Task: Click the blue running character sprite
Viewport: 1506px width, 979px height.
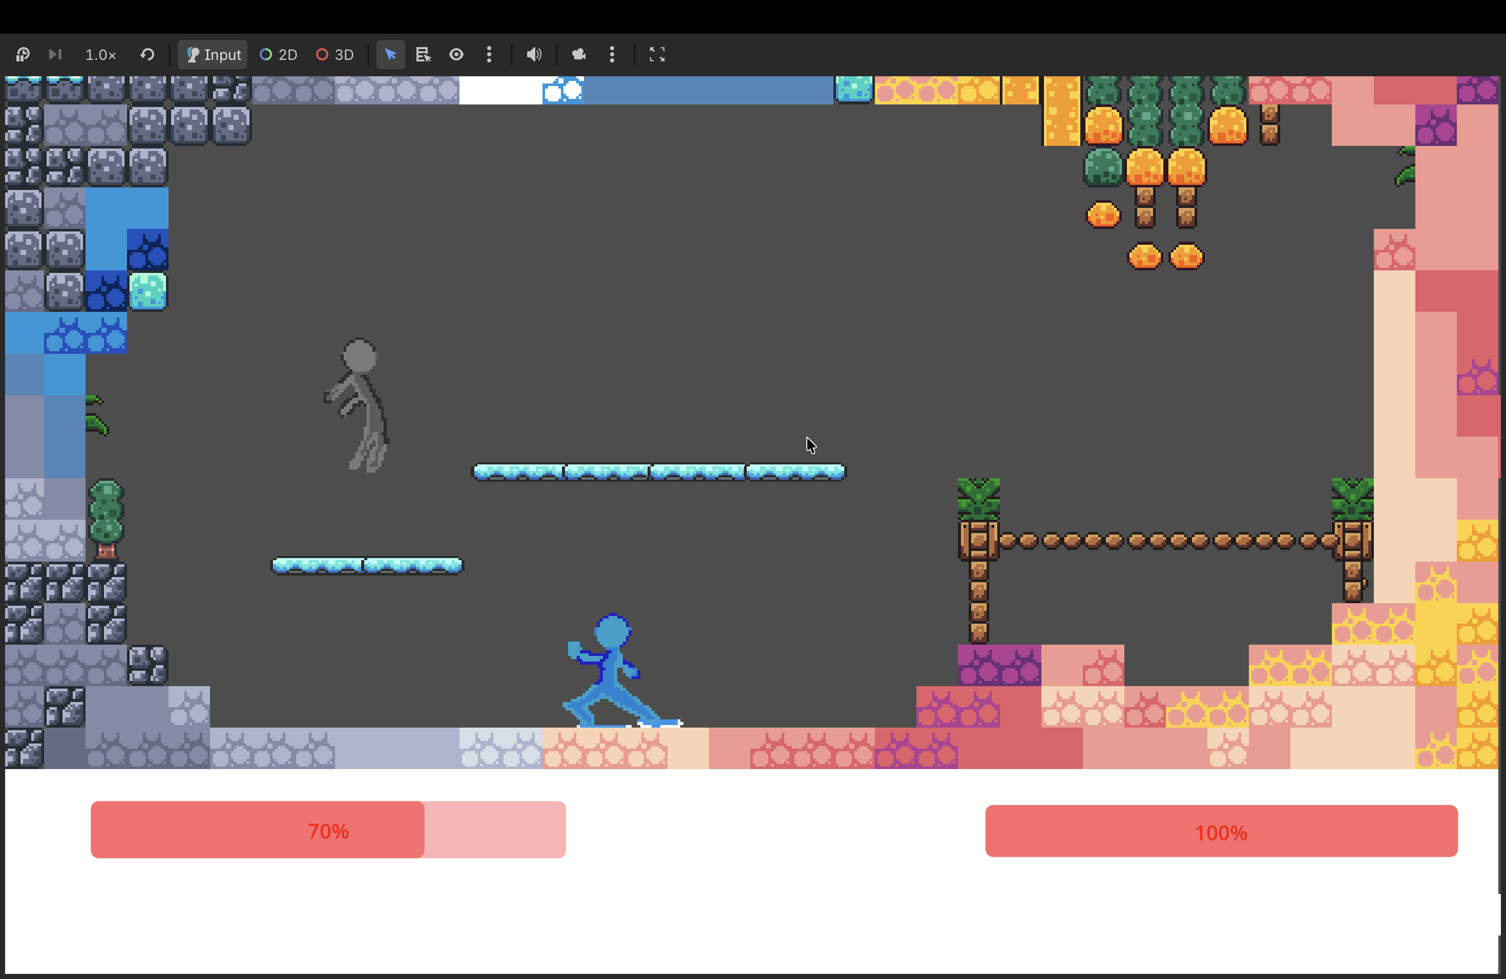Action: point(610,673)
